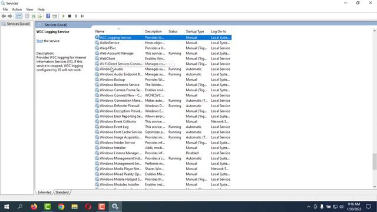Screen dimensions: 377x212
Task: Select the WalletService row
Action: 163,43
